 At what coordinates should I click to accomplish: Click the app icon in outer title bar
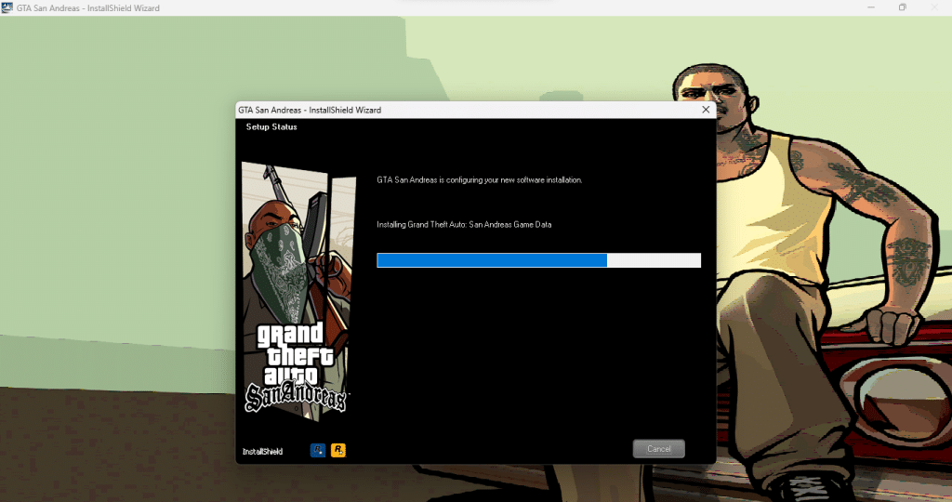(x=7, y=7)
